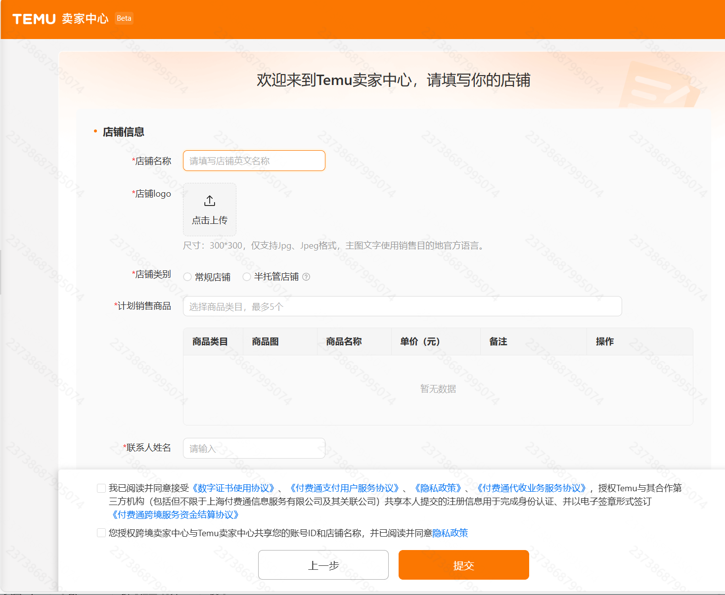Open the 《数字证书使用协议》 link
The height and width of the screenshot is (595, 725).
233,488
